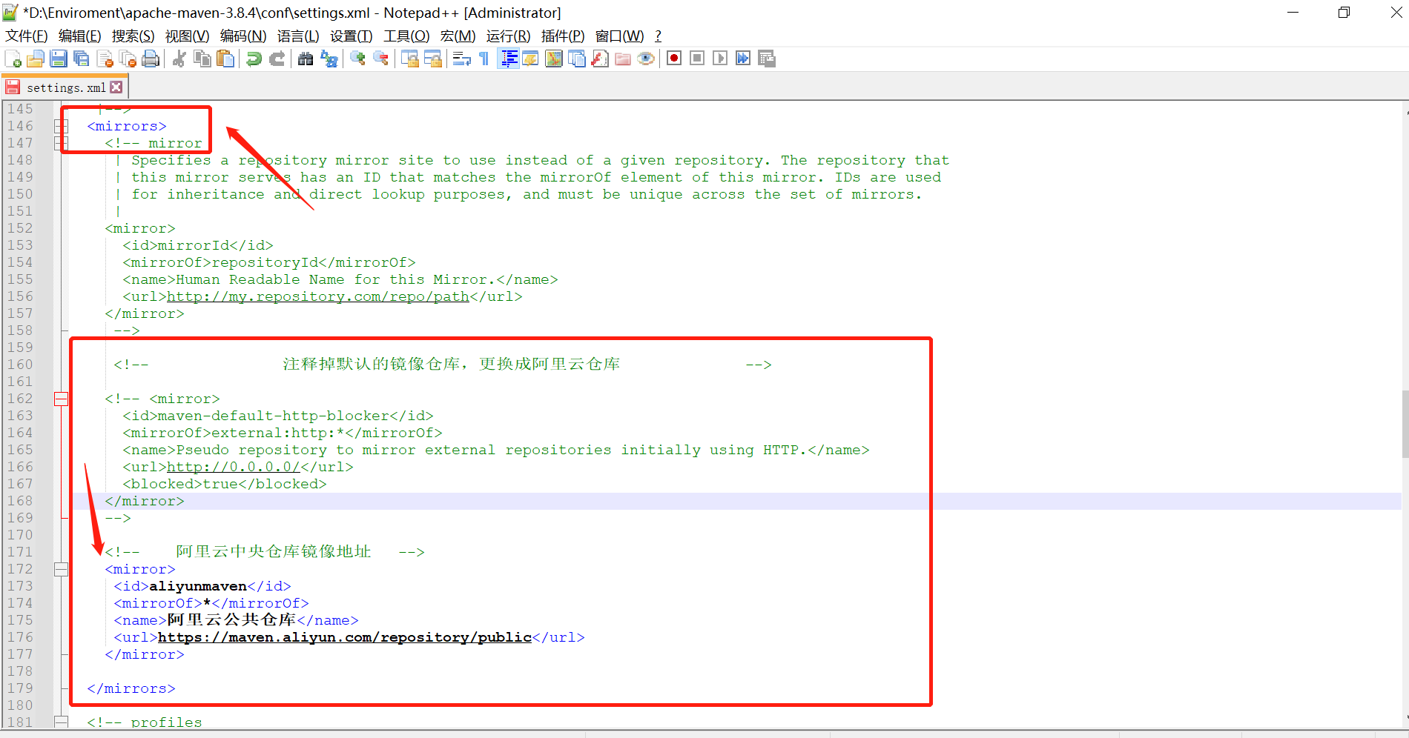The height and width of the screenshot is (738, 1409).
Task: Save the current recorded macro icon
Action: coord(767,59)
